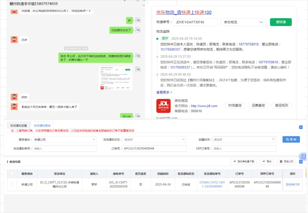Screen dimensions: 308x213
Task: Click the red JDL 京东快递 logo
Action: click(x=163, y=106)
